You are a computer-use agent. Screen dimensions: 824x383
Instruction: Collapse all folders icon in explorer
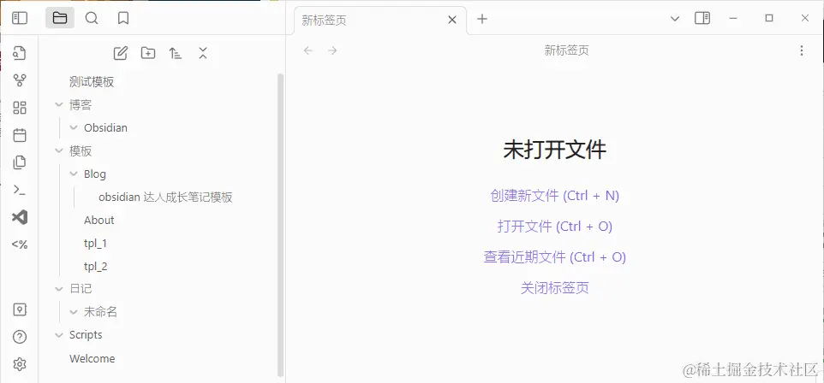tap(203, 53)
